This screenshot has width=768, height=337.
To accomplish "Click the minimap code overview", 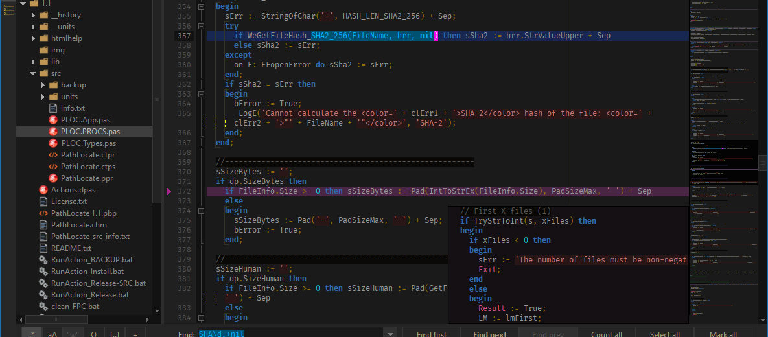I will [723, 161].
